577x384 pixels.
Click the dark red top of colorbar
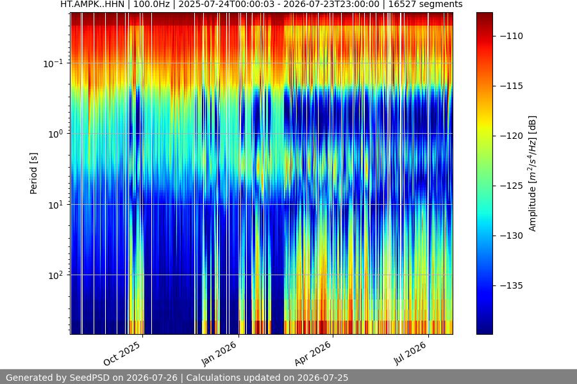484,15
